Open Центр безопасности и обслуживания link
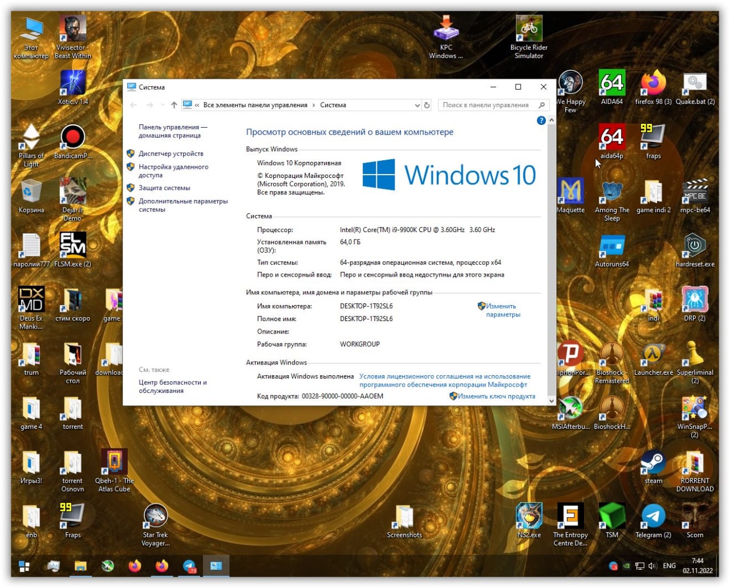 click(173, 387)
